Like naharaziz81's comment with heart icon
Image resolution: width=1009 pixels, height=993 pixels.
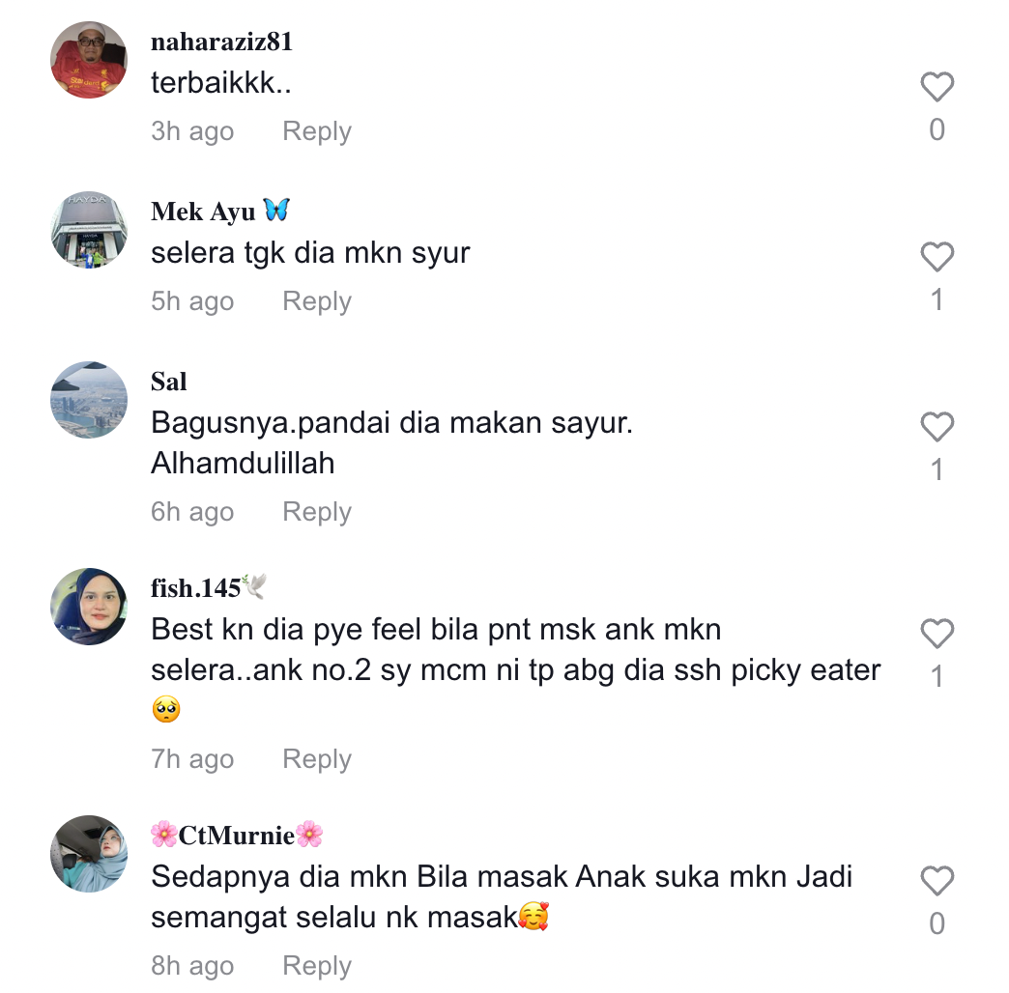pyautogui.click(x=937, y=86)
